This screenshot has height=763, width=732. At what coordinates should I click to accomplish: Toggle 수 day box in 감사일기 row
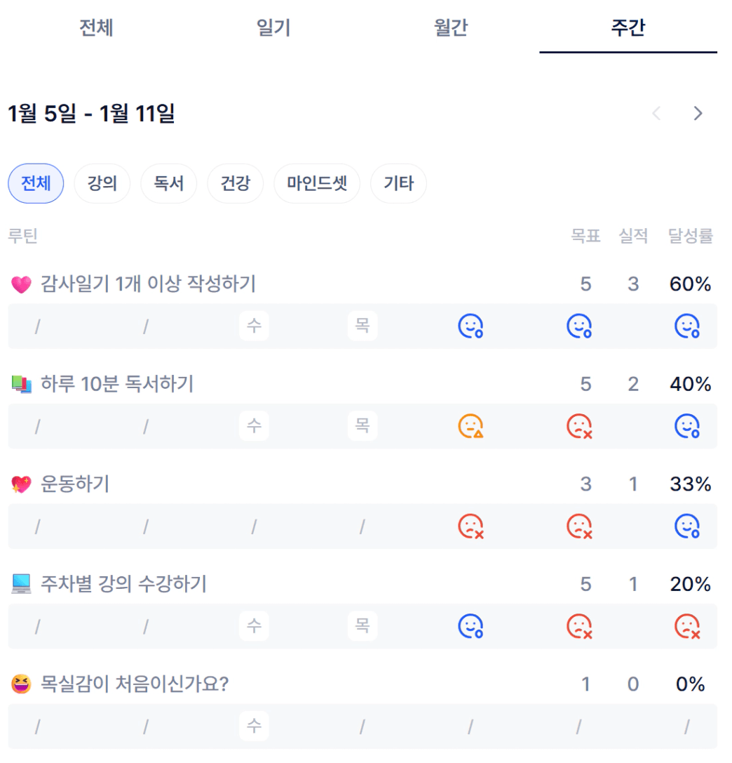coord(254,326)
